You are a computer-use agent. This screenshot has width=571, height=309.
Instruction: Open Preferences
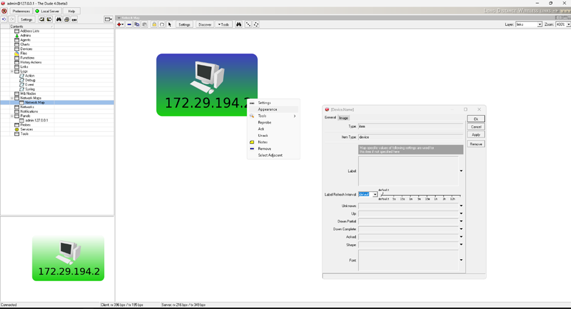tap(21, 11)
